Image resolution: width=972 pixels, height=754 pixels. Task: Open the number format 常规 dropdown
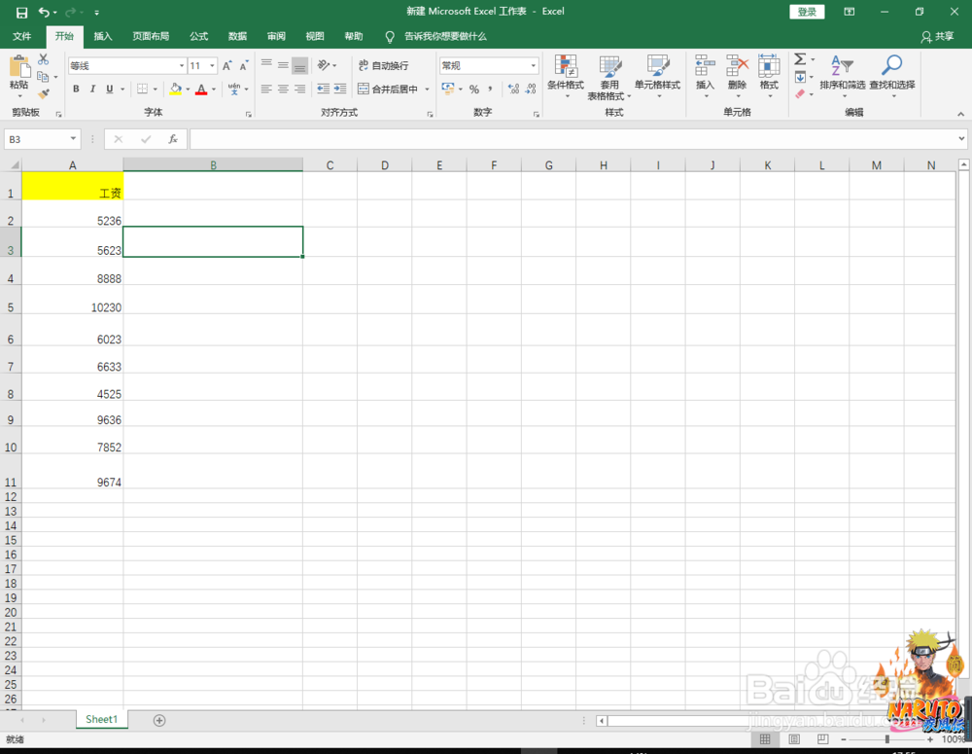(533, 66)
